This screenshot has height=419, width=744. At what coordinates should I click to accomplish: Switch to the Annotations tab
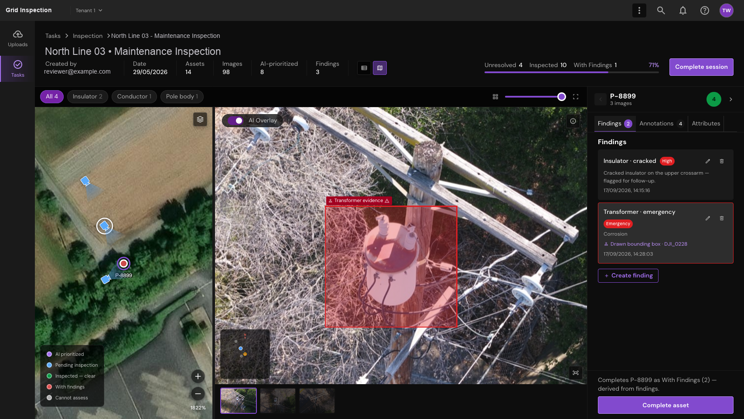[661, 124]
